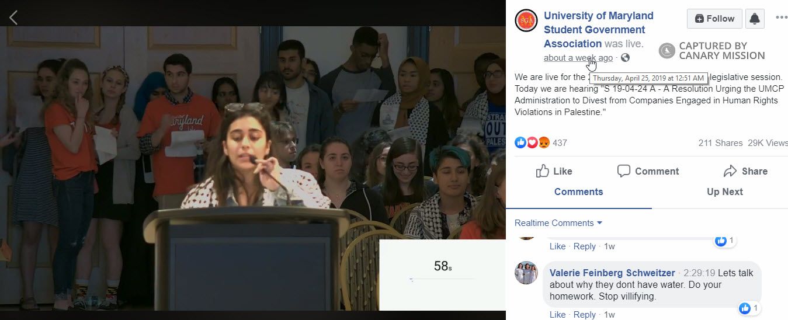Open Valerie Feinberg Schweitzer's avatar
The height and width of the screenshot is (320, 788).
point(526,273)
